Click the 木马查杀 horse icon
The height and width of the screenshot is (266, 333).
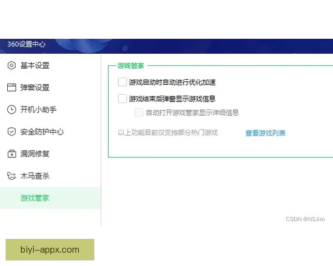point(12,176)
